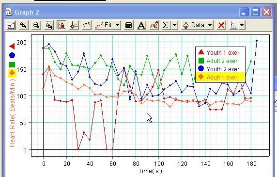Click the Data button
The image size is (277, 177).
(194, 25)
